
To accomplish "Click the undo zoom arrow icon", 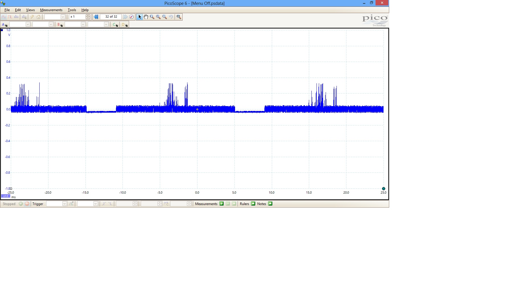I will pyautogui.click(x=171, y=17).
